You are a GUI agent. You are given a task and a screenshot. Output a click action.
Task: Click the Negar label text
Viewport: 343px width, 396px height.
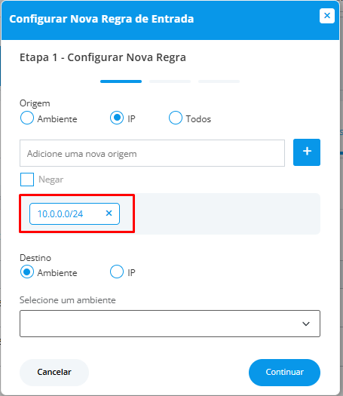point(51,180)
